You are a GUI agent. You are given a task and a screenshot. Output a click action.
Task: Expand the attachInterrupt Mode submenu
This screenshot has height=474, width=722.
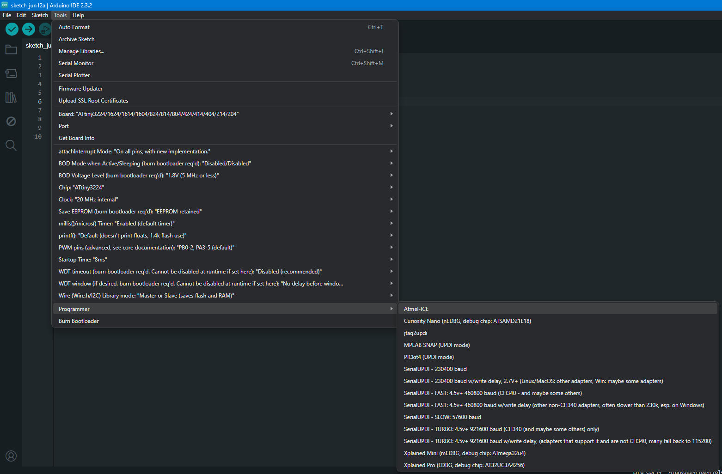(225, 152)
